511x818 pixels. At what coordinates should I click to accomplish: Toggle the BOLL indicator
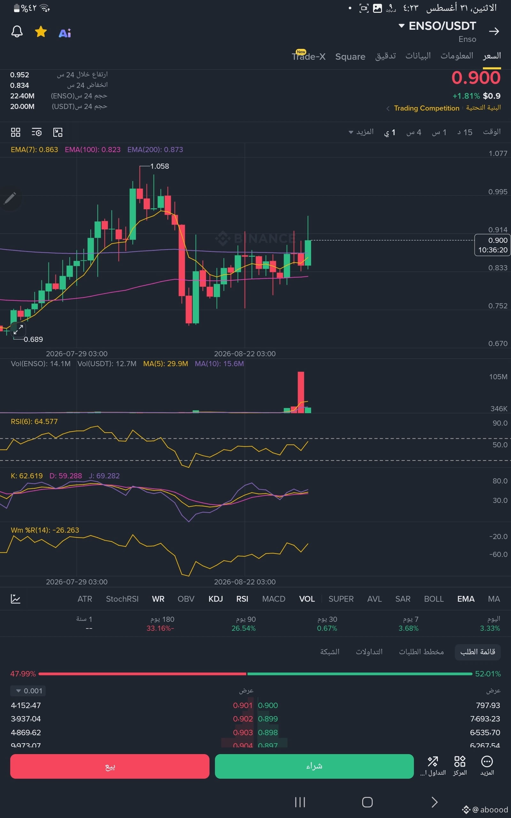click(x=434, y=599)
